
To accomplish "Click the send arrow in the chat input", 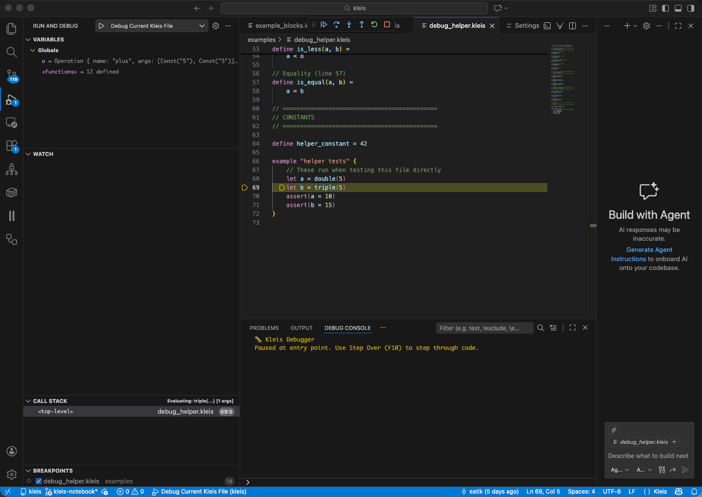I will [x=685, y=470].
